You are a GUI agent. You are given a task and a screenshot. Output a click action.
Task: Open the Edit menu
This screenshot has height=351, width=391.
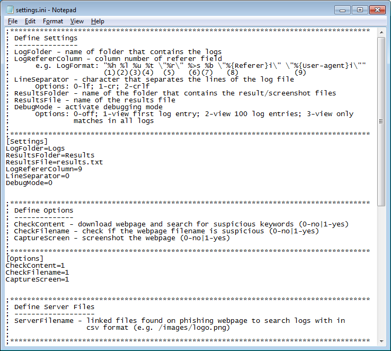coord(30,21)
